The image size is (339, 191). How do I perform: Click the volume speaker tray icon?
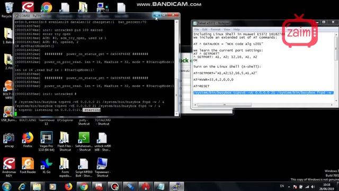pyautogui.click(x=313, y=187)
